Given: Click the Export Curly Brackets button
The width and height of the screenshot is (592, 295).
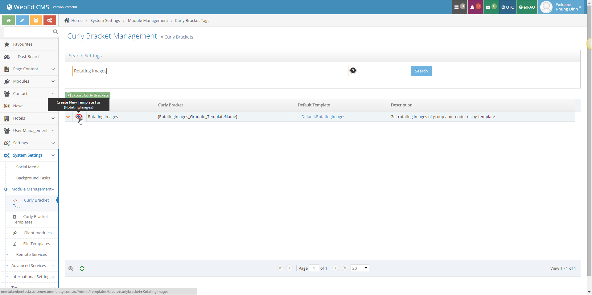Looking at the screenshot, I should 88,95.
